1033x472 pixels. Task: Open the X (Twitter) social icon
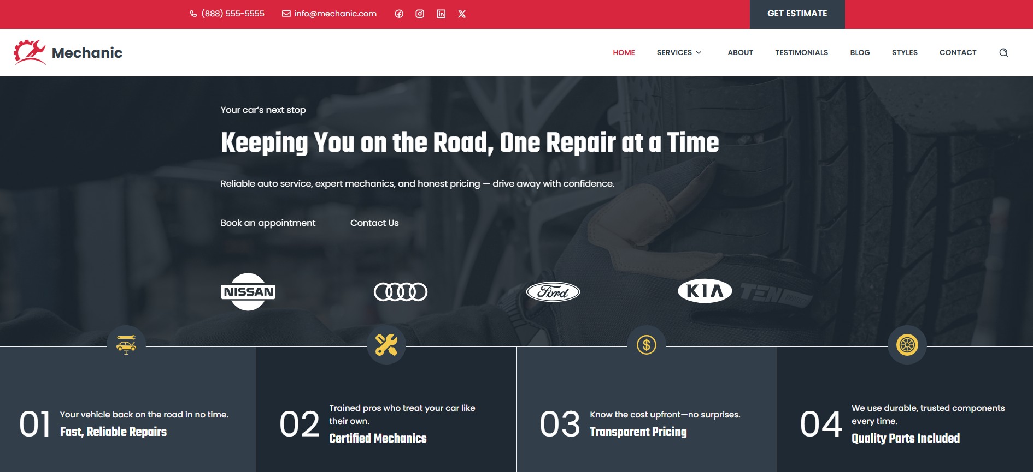tap(462, 14)
